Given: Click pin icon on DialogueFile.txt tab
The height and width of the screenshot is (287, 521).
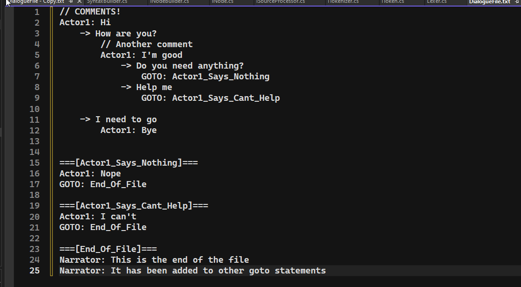Looking at the screenshot, I should point(516,2).
